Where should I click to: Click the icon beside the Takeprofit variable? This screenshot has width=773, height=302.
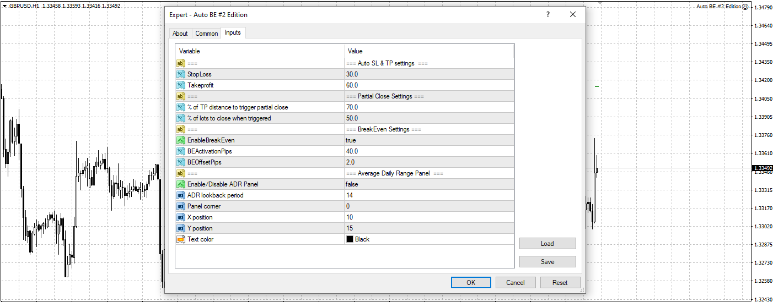180,85
